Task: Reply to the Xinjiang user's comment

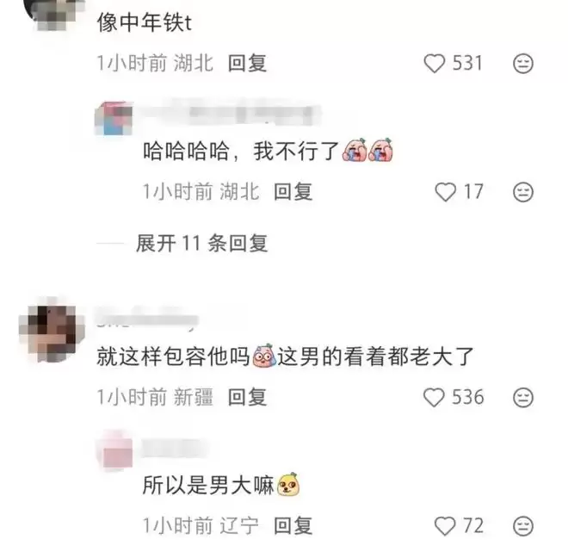Action: pos(247,397)
